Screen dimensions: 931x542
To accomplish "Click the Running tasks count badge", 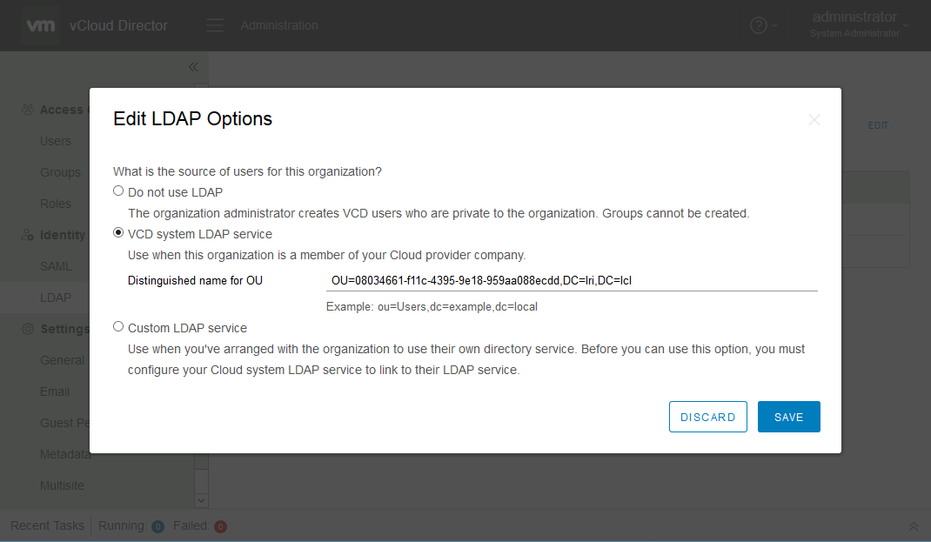I will pos(157,526).
